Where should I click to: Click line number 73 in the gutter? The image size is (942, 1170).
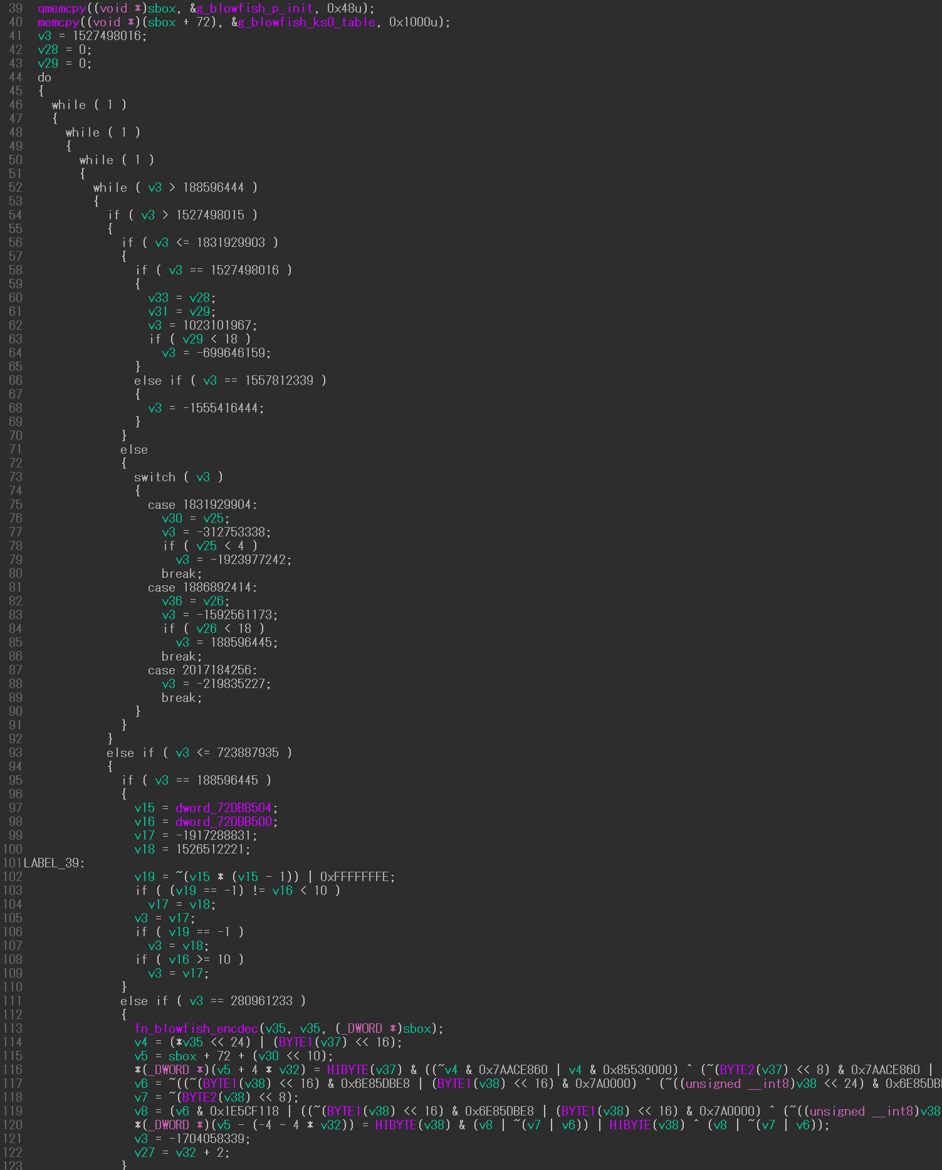16,477
